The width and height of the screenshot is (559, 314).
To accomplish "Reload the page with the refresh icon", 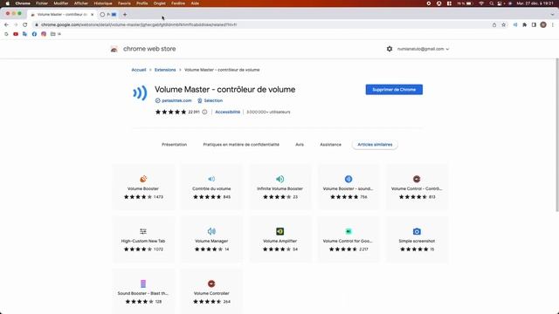I will click(x=25, y=24).
